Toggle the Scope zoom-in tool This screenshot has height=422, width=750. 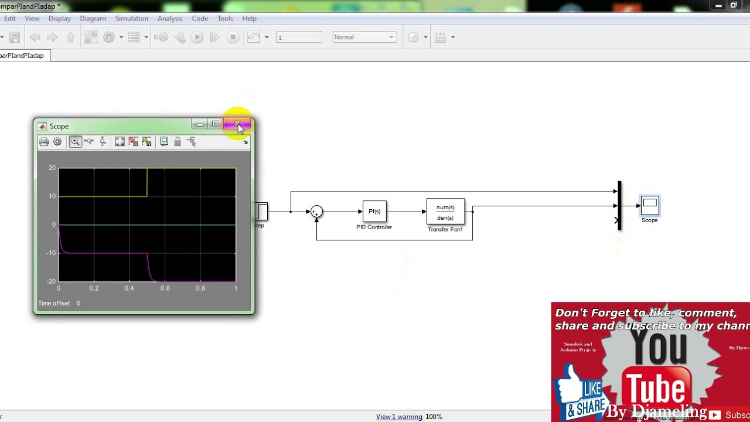(x=76, y=141)
